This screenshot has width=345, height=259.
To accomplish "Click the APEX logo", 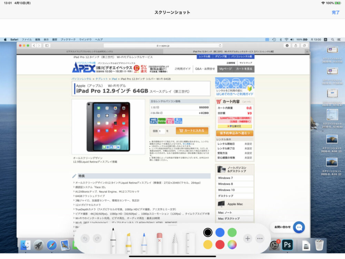I will pyautogui.click(x=84, y=68).
